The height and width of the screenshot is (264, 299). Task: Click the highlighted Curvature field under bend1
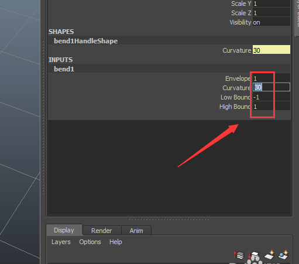pyautogui.click(x=271, y=87)
